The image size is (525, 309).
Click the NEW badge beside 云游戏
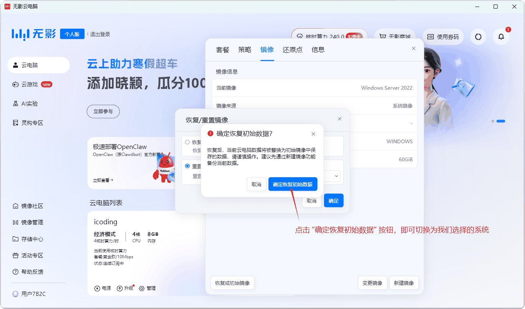tap(47, 85)
